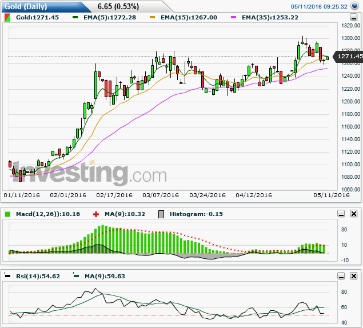Click the EMA(5):1272.28 legend text
Screen dimensions: 363x328
point(110,18)
